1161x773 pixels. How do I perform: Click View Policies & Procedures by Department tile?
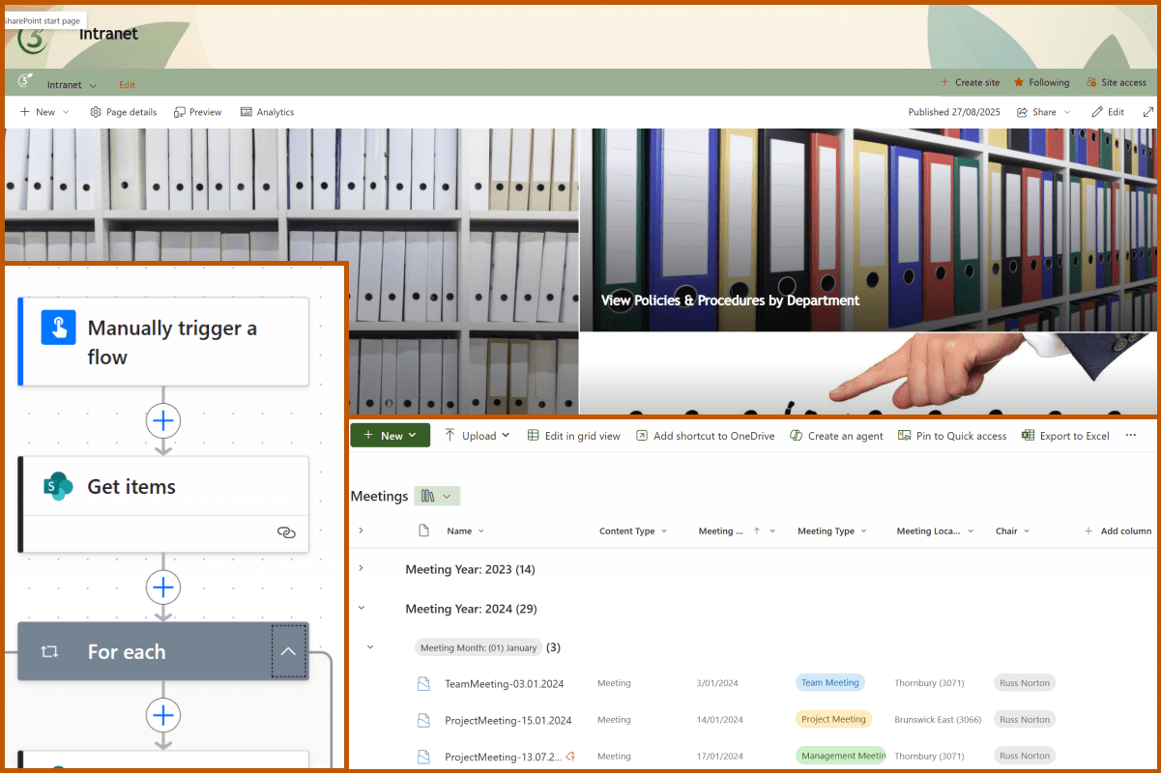click(730, 301)
